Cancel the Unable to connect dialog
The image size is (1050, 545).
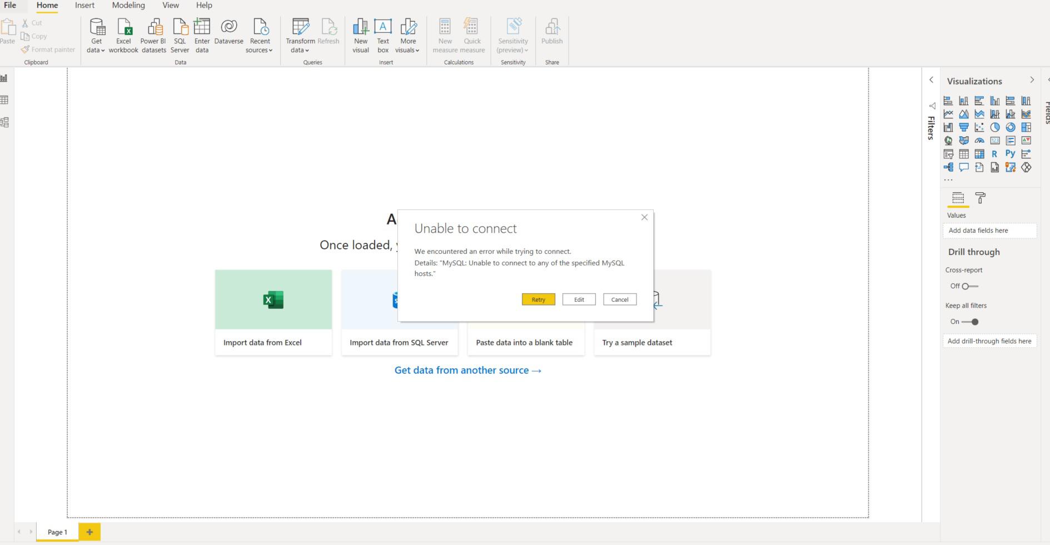click(x=620, y=299)
